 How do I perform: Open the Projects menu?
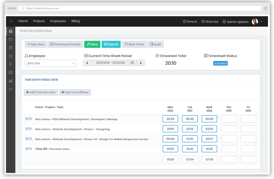tap(39, 21)
